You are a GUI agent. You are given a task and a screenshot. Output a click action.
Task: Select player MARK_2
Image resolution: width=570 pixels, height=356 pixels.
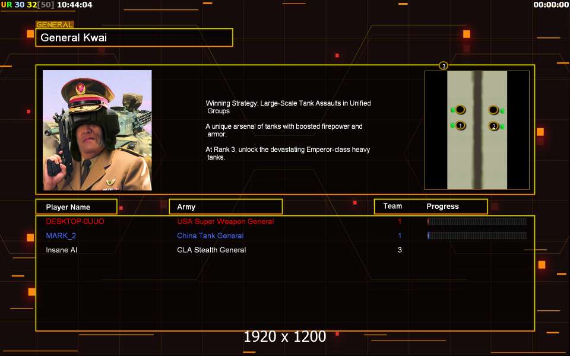(x=61, y=236)
